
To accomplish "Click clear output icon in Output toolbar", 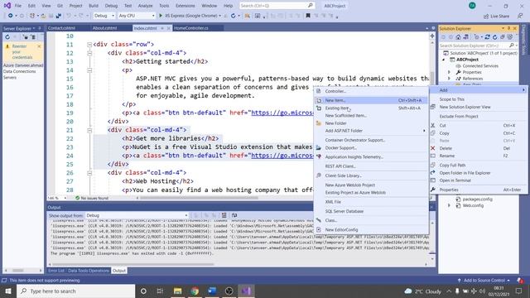I will (x=224, y=215).
